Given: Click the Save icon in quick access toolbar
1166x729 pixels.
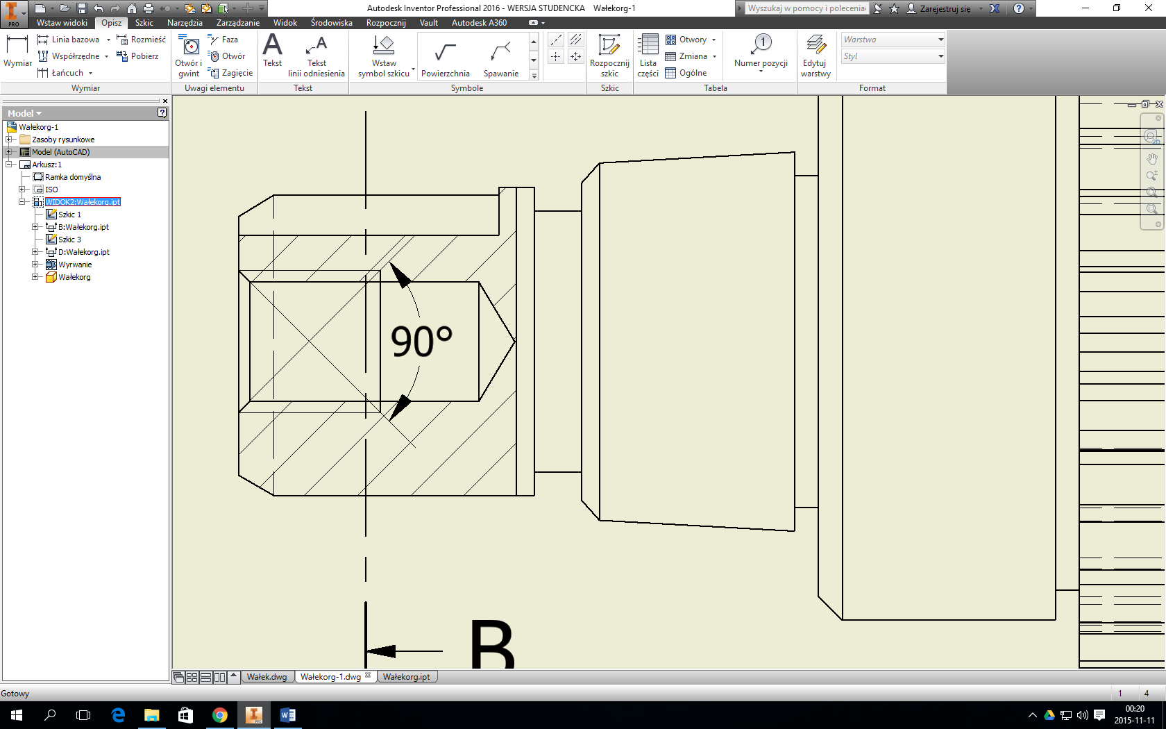Looking at the screenshot, I should [x=82, y=8].
